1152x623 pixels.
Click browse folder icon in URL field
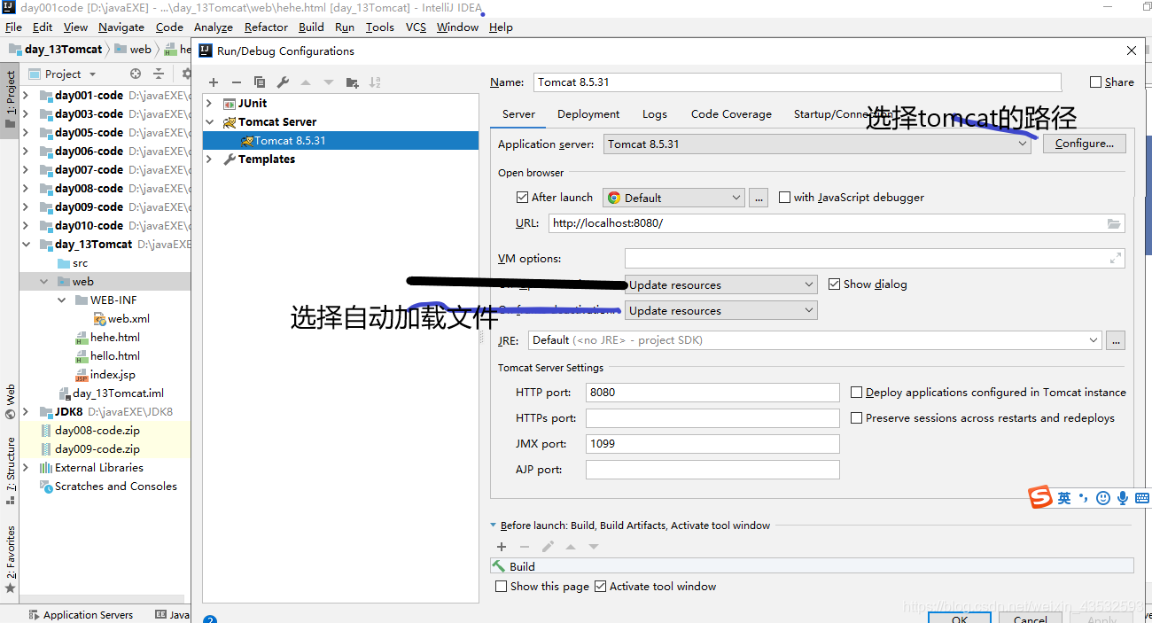coord(1114,223)
